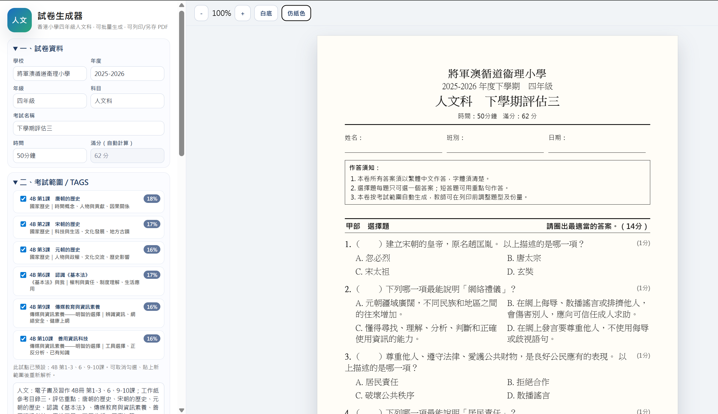Click the 100% zoom level text

pyautogui.click(x=221, y=13)
